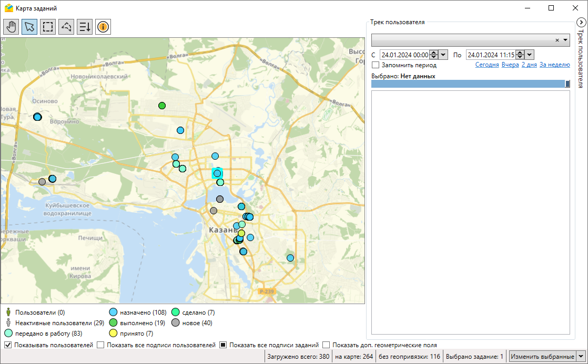Screen dimensions: 588x364
Task: Uncheck 'Показывать пользователей' checkbox
Action: 8,345
